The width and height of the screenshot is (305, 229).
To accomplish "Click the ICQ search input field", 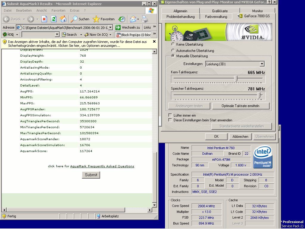I will 38,35.
